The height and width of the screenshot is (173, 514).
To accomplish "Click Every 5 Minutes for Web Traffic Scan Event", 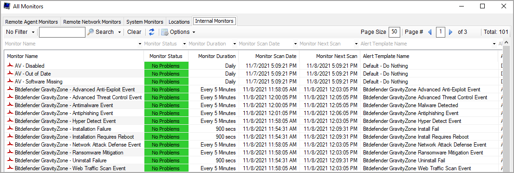I will click(218, 168).
